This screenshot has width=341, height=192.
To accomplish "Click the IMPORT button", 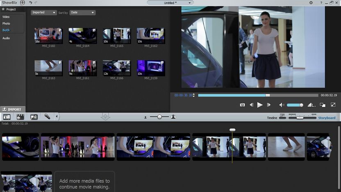I will pyautogui.click(x=13, y=109).
